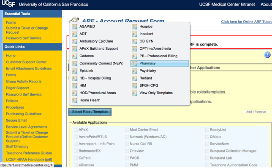Viewport: 272px width, 168px height.
Task: Click the icon beside SFGH CPG
Action: click(134, 86)
